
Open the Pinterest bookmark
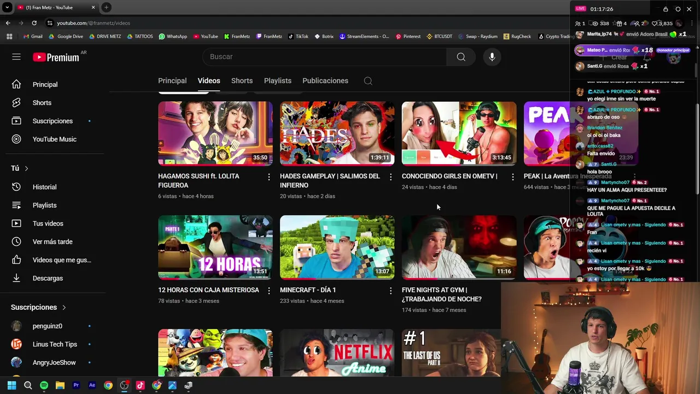[408, 37]
